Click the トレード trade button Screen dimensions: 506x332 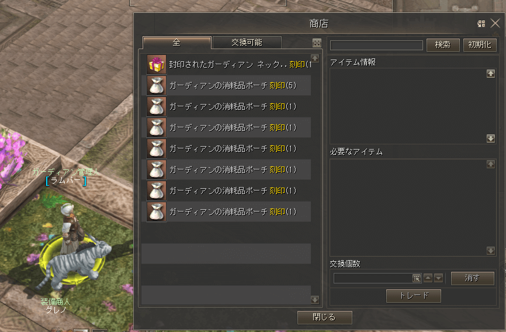414,296
